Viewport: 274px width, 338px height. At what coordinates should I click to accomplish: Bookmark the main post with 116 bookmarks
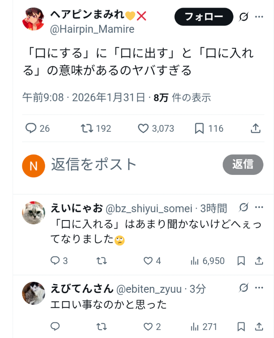pos(199,128)
